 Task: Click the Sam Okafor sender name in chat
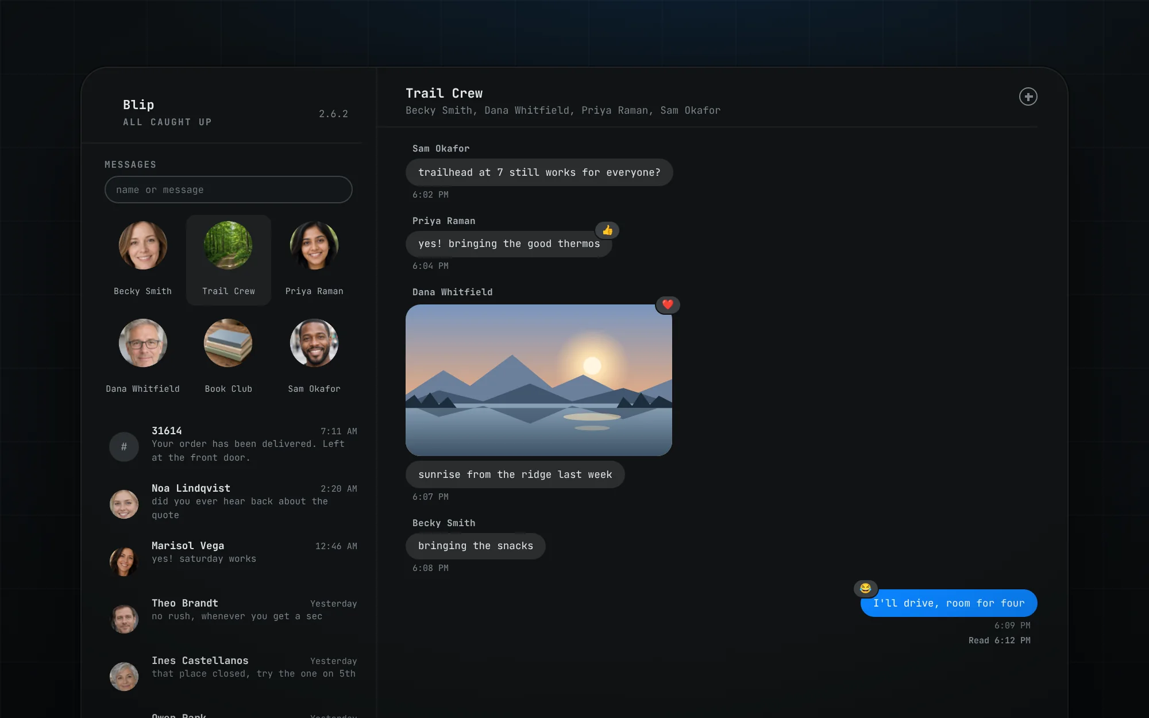point(441,149)
